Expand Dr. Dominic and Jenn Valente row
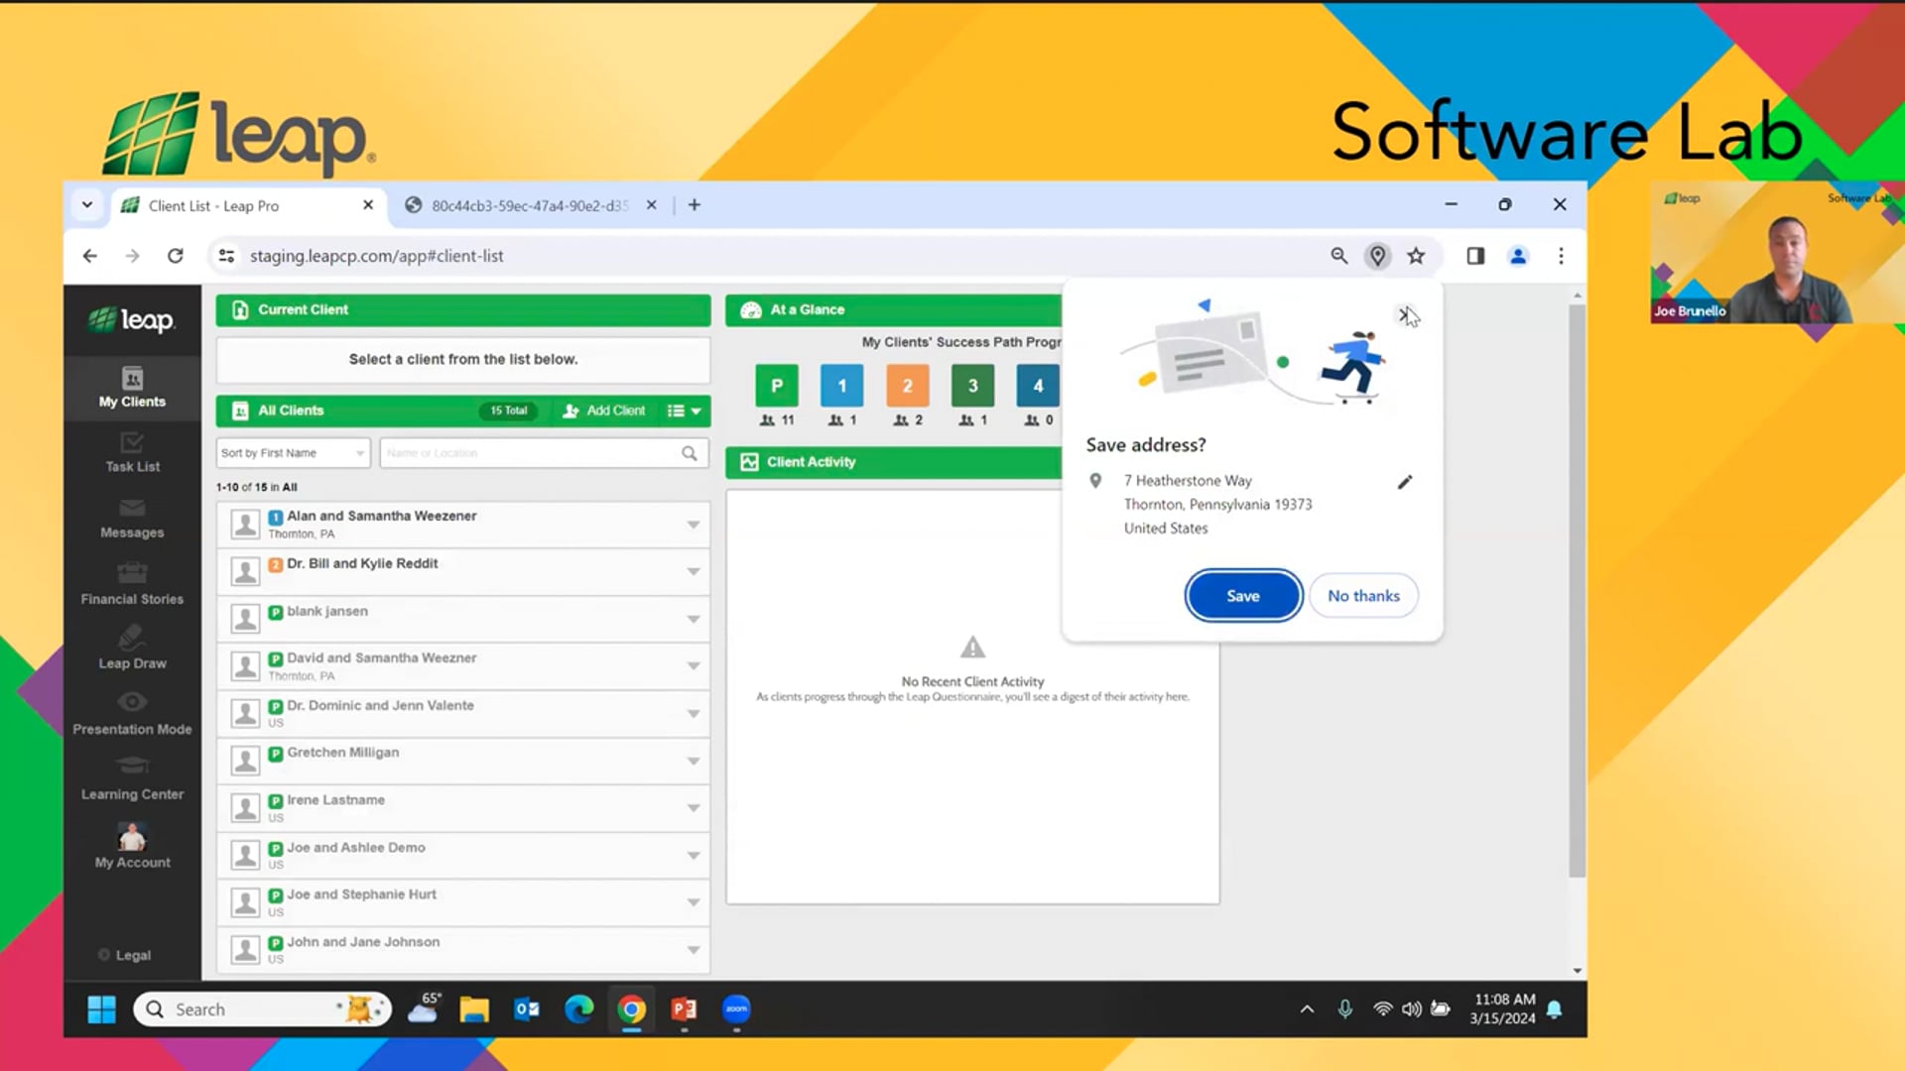Viewport: 1905px width, 1071px height. 694,714
